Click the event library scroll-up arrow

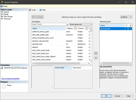(91, 28)
